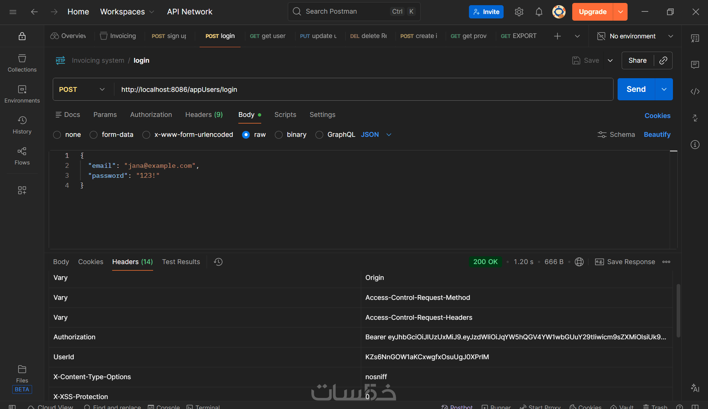Open Collections in the sidebar
The image size is (708, 409).
coord(22,63)
